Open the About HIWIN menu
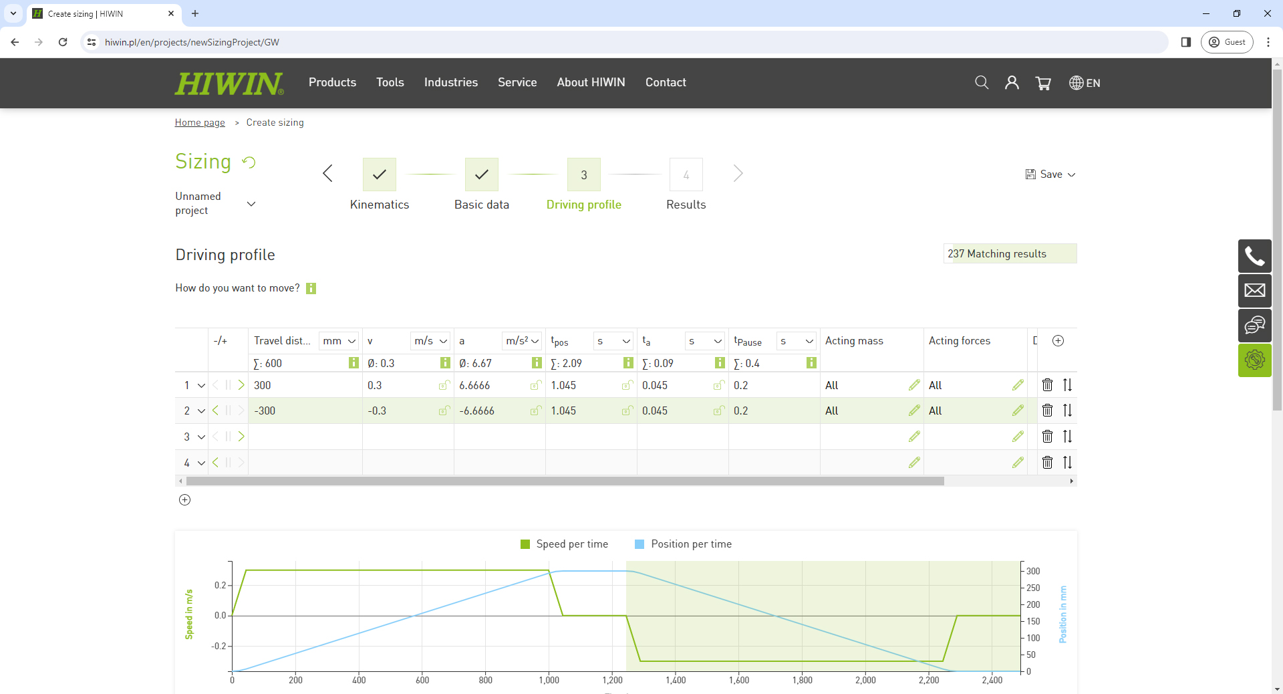This screenshot has width=1283, height=694. point(591,82)
